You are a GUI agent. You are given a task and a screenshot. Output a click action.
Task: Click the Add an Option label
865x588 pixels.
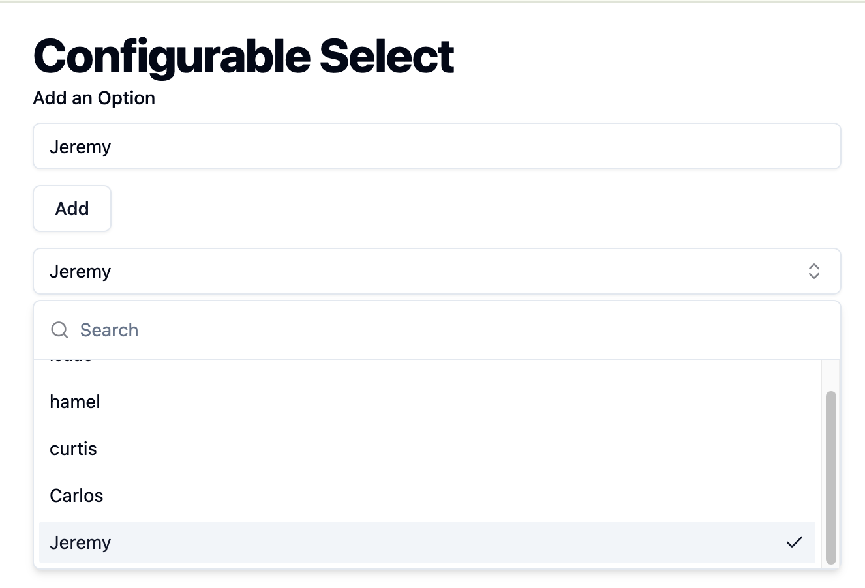point(94,98)
